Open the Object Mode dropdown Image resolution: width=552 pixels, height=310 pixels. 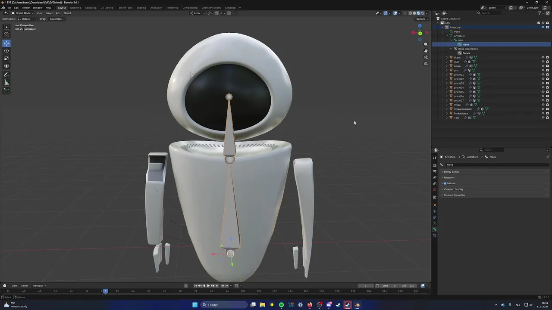[22, 13]
